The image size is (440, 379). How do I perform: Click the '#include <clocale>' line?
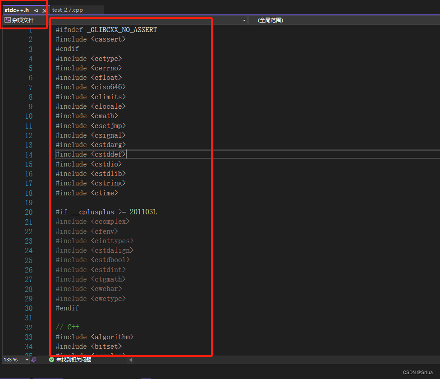coord(91,106)
